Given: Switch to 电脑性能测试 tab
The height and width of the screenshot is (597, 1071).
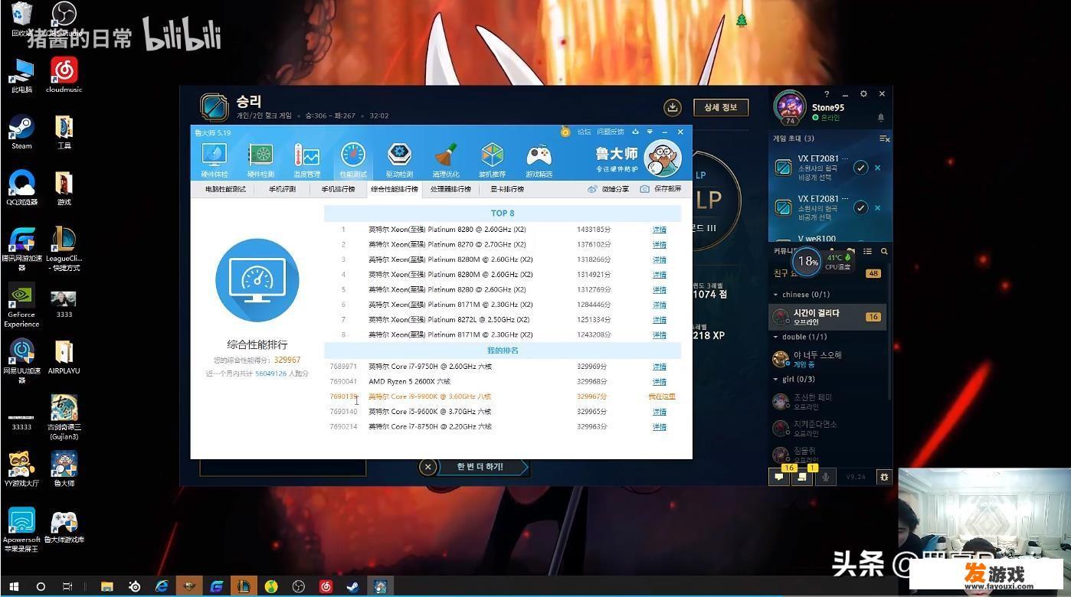Looking at the screenshot, I should click(225, 189).
